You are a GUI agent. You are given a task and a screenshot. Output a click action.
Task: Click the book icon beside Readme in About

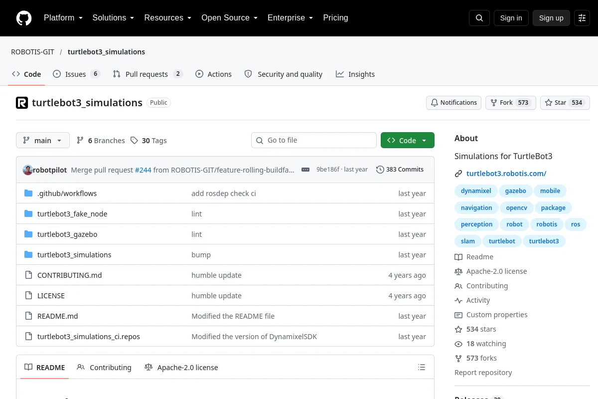458,257
